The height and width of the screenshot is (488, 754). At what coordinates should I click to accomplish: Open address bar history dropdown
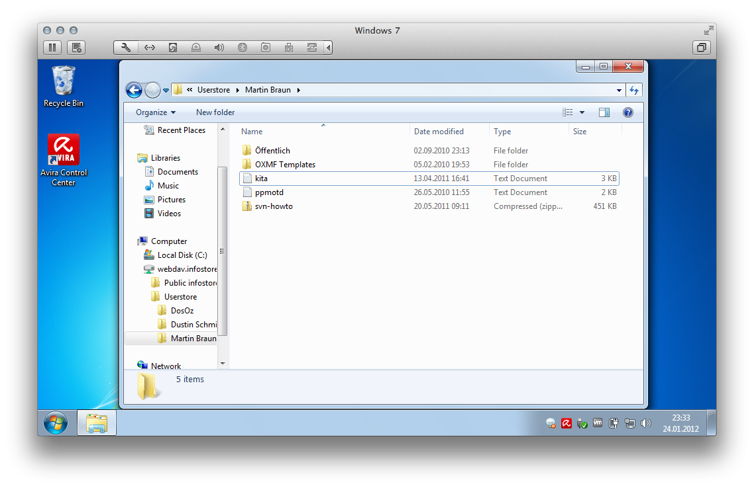(619, 90)
